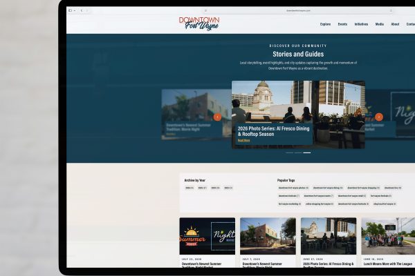Open the Initiatives menu
The width and height of the screenshot is (415, 276).
click(361, 24)
